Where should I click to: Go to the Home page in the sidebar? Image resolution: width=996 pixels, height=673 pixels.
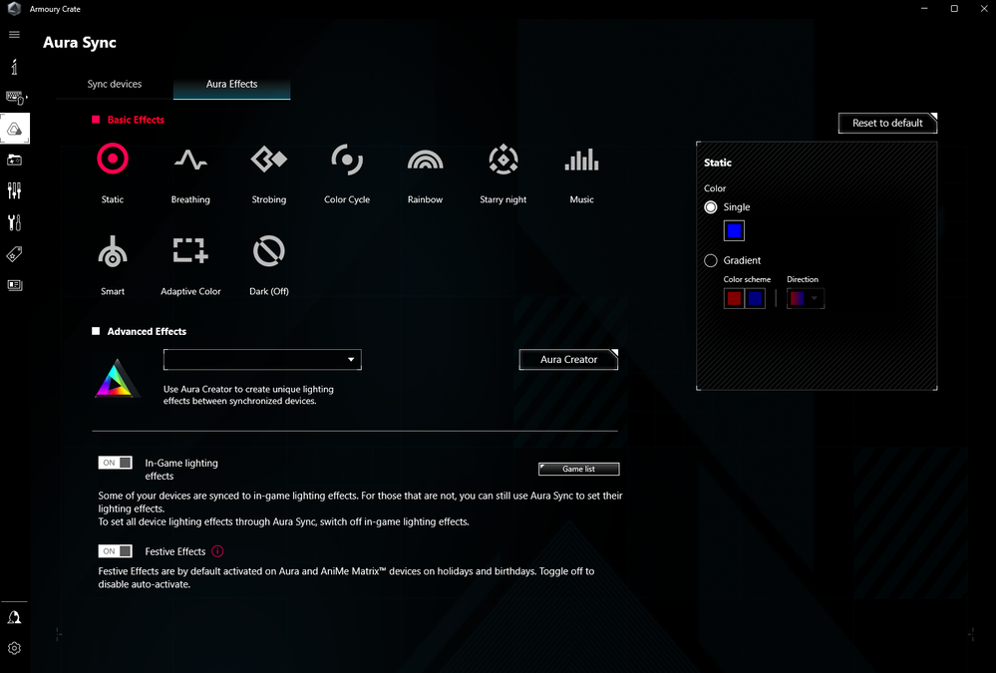[x=14, y=66]
